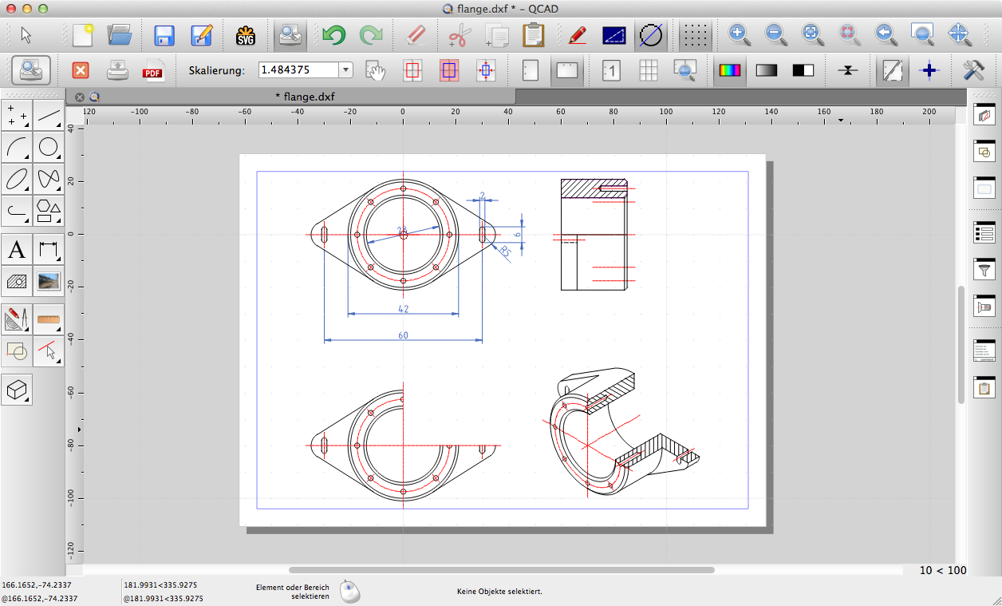This screenshot has height=606, width=1002.
Task: Select the Ellipse drawing tool
Action: (x=17, y=178)
